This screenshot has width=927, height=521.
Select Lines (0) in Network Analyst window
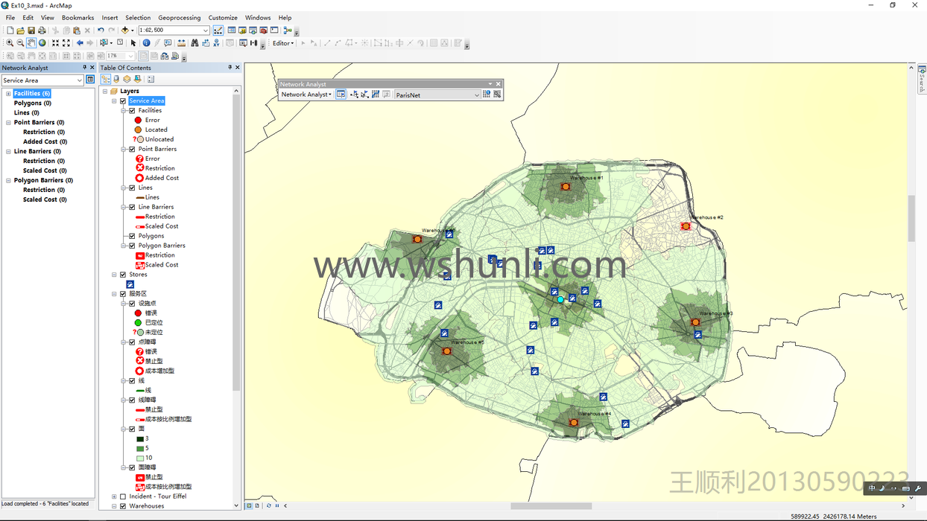[x=27, y=113]
